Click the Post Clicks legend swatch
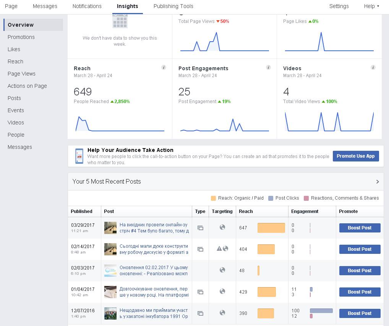389x326 pixels. [x=271, y=198]
